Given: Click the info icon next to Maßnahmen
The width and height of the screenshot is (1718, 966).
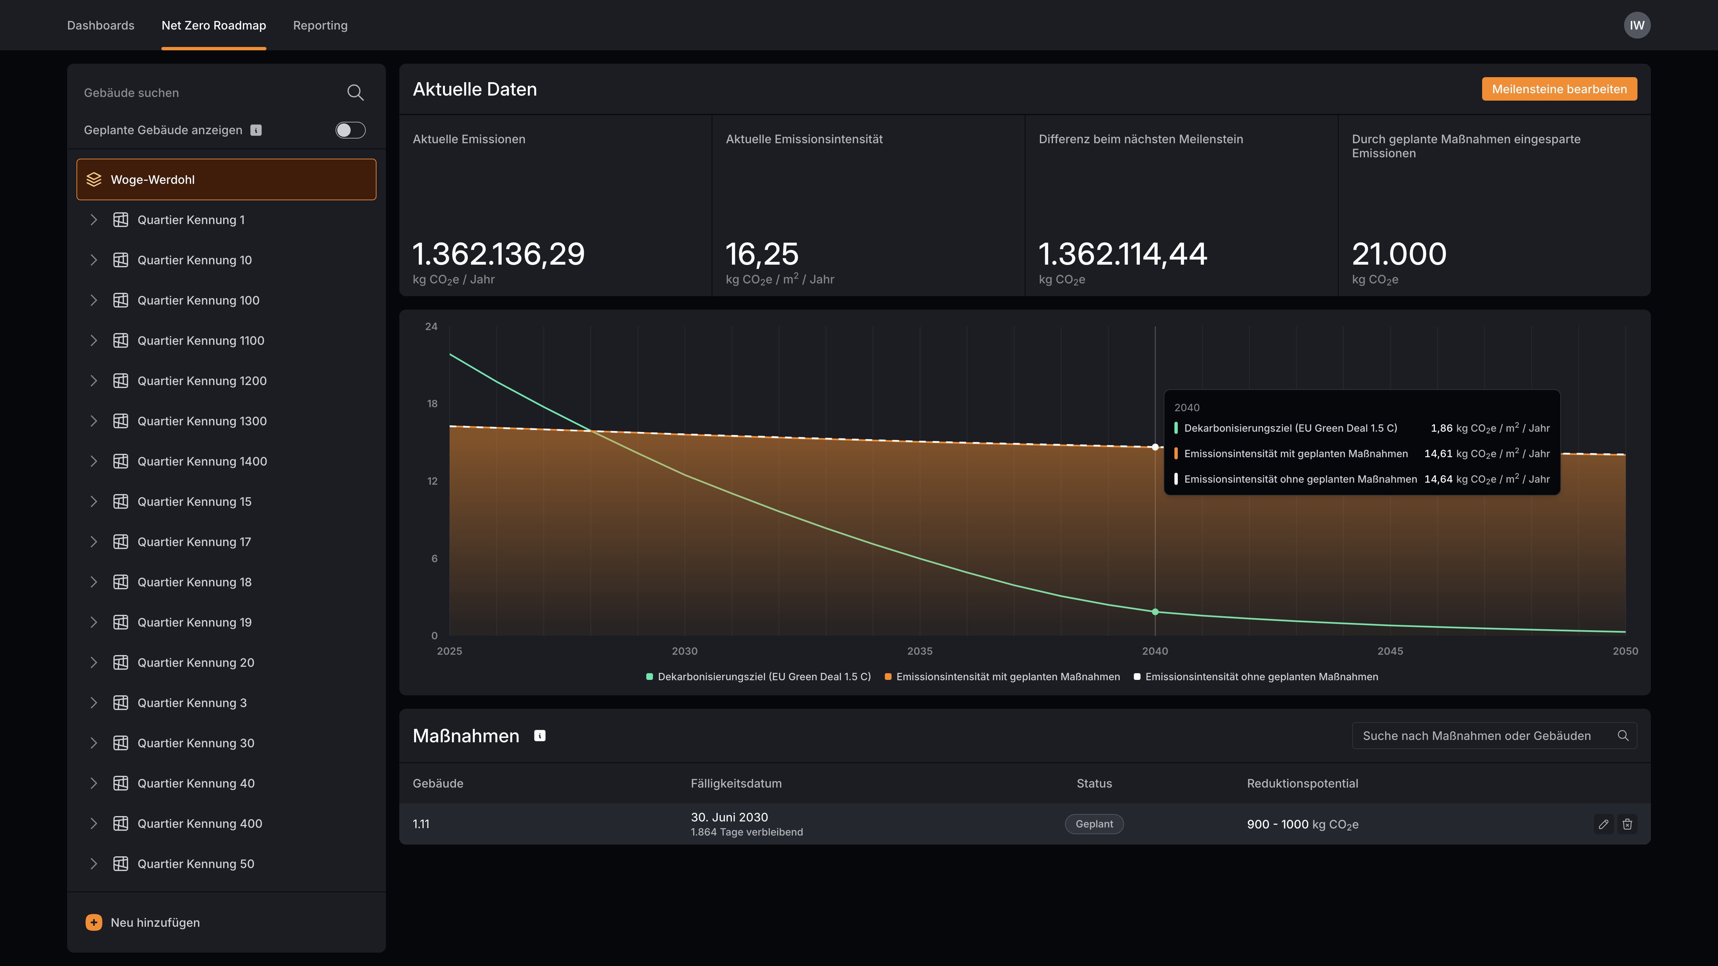Looking at the screenshot, I should pos(540,735).
